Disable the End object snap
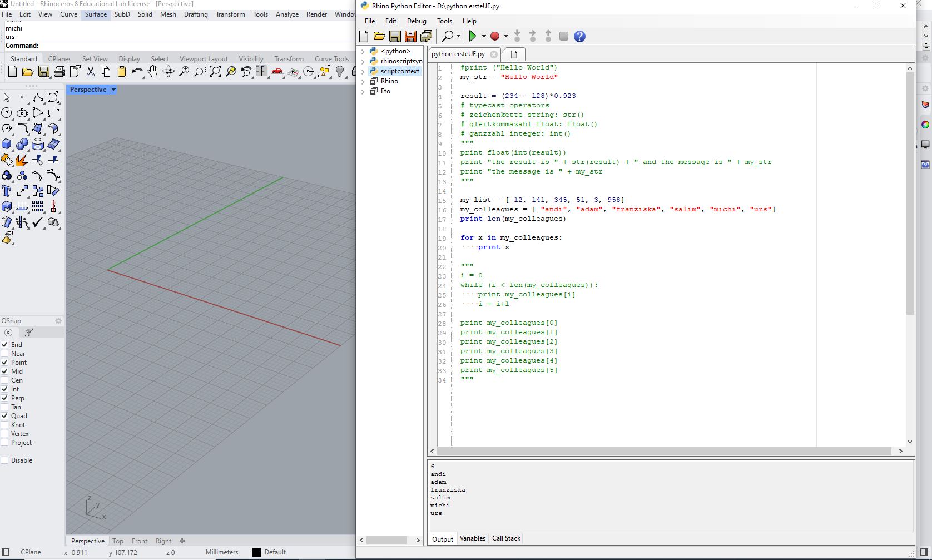This screenshot has height=560, width=932. pos(5,345)
